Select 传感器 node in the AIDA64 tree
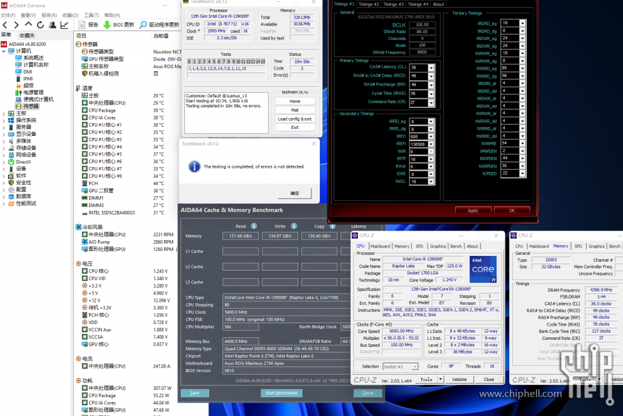The width and height of the screenshot is (623, 416). tap(27, 107)
